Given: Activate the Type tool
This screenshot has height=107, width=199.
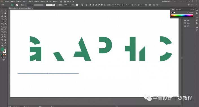Looking at the screenshot, I should (2, 19).
